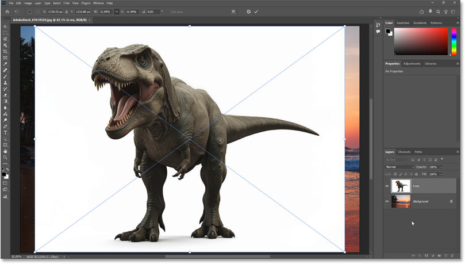Image resolution: width=465 pixels, height=264 pixels.
Task: Hide the t-rex layer using eye icon
Action: tap(387, 185)
